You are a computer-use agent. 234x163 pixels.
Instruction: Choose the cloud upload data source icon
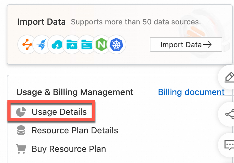57,45
